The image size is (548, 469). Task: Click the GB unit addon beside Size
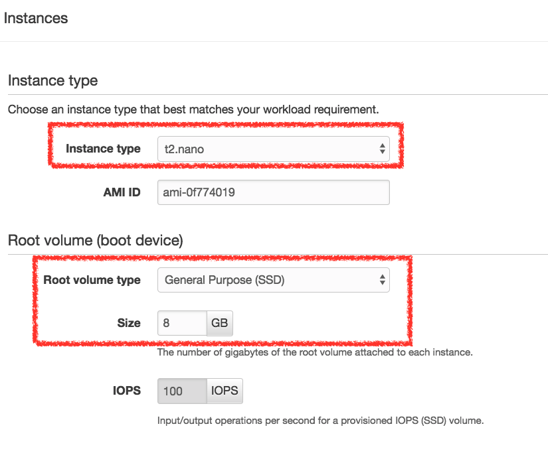pos(219,323)
